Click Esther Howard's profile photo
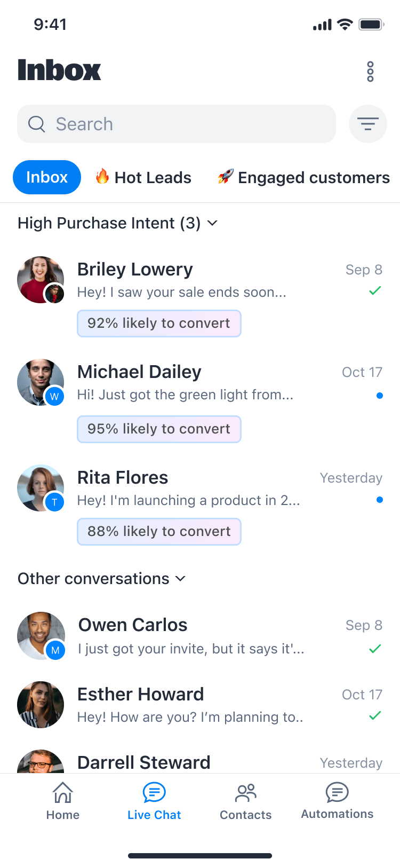Viewport: 400px width, 867px height. point(41,705)
